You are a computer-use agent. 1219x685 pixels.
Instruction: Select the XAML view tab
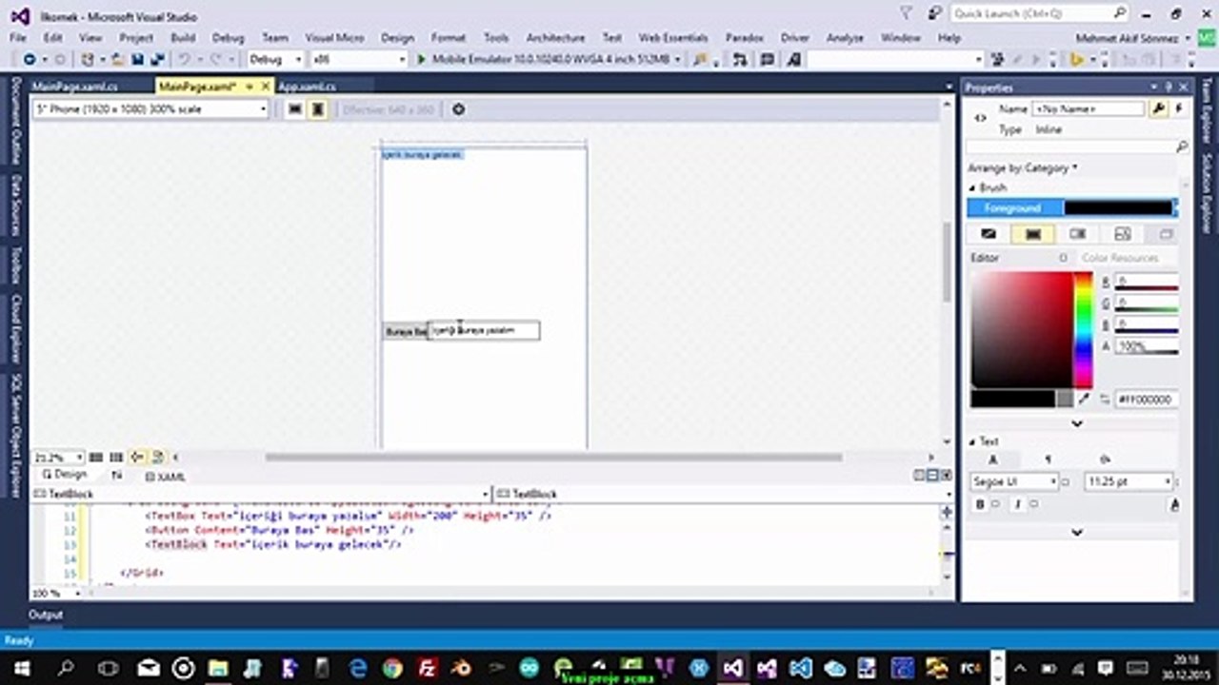tap(166, 477)
